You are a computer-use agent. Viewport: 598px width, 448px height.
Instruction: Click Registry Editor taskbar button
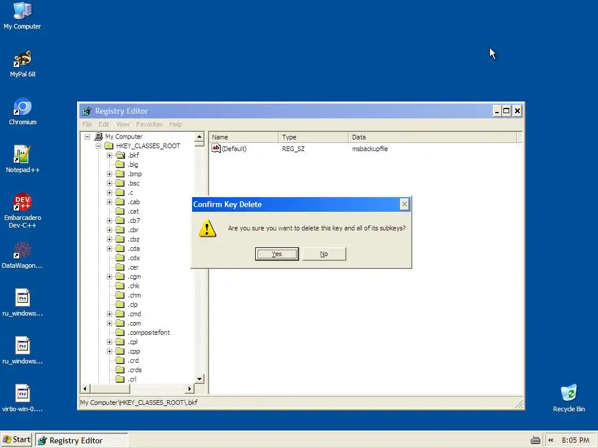[81, 440]
